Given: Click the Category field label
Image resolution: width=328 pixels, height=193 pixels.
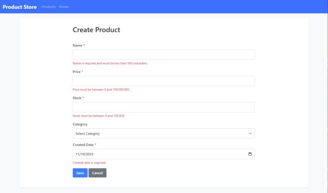Looking at the screenshot, I should coord(80,124).
